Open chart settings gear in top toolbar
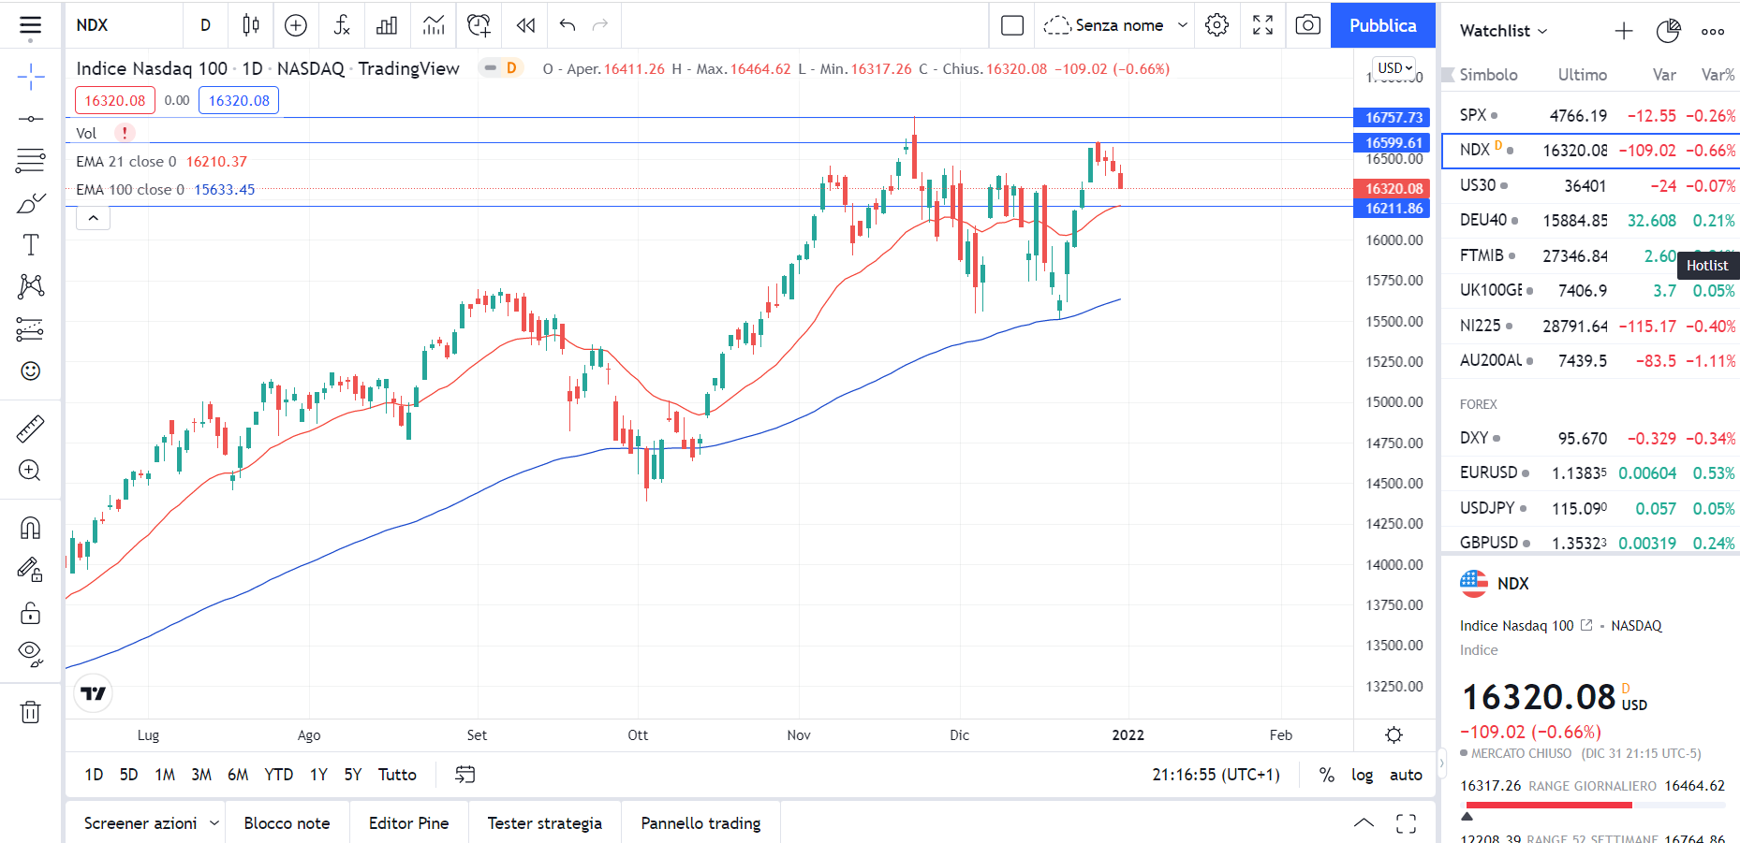Image resolution: width=1740 pixels, height=843 pixels. 1217,25
